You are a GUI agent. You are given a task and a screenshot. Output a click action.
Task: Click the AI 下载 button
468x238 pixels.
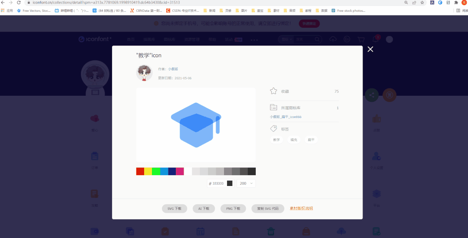[x=204, y=209]
